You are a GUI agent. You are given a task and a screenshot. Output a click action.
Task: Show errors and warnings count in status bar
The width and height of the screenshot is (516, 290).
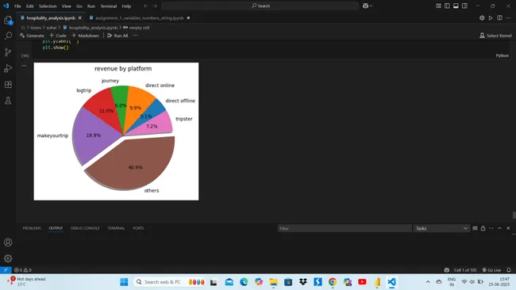pos(23,270)
